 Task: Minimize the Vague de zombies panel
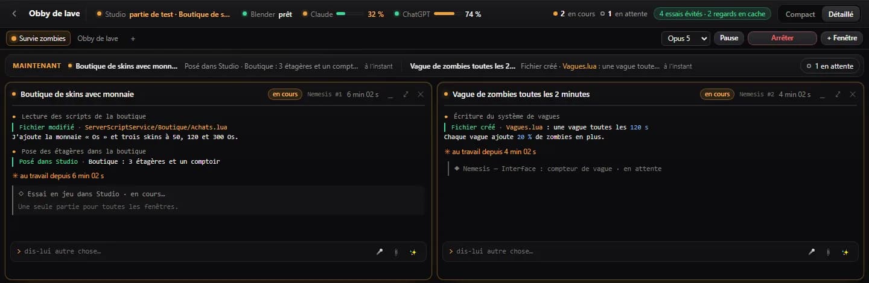(823, 95)
